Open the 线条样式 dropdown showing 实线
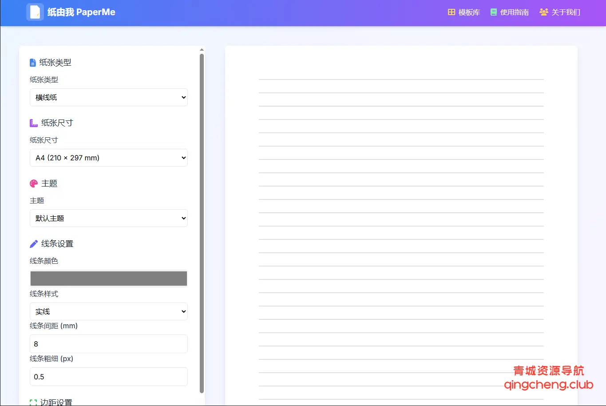 [x=108, y=311]
